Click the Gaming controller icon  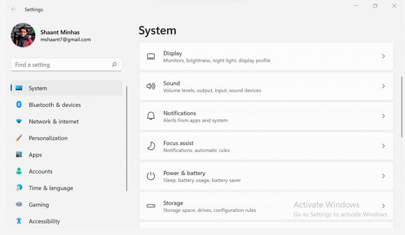click(x=19, y=205)
